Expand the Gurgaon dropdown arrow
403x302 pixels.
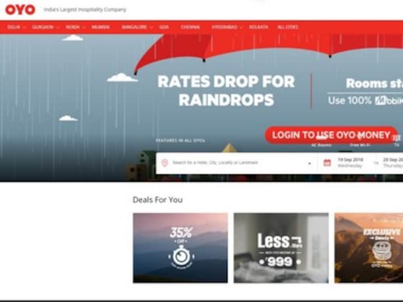click(58, 27)
